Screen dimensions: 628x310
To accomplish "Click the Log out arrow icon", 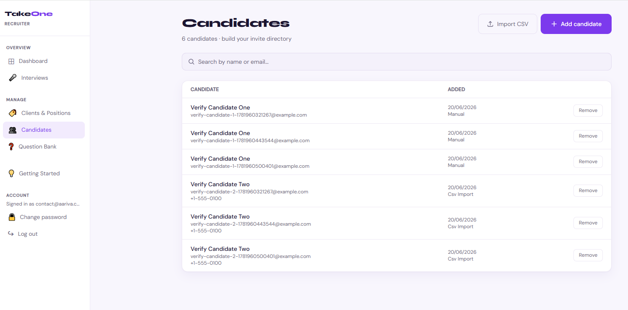I will [x=11, y=234].
